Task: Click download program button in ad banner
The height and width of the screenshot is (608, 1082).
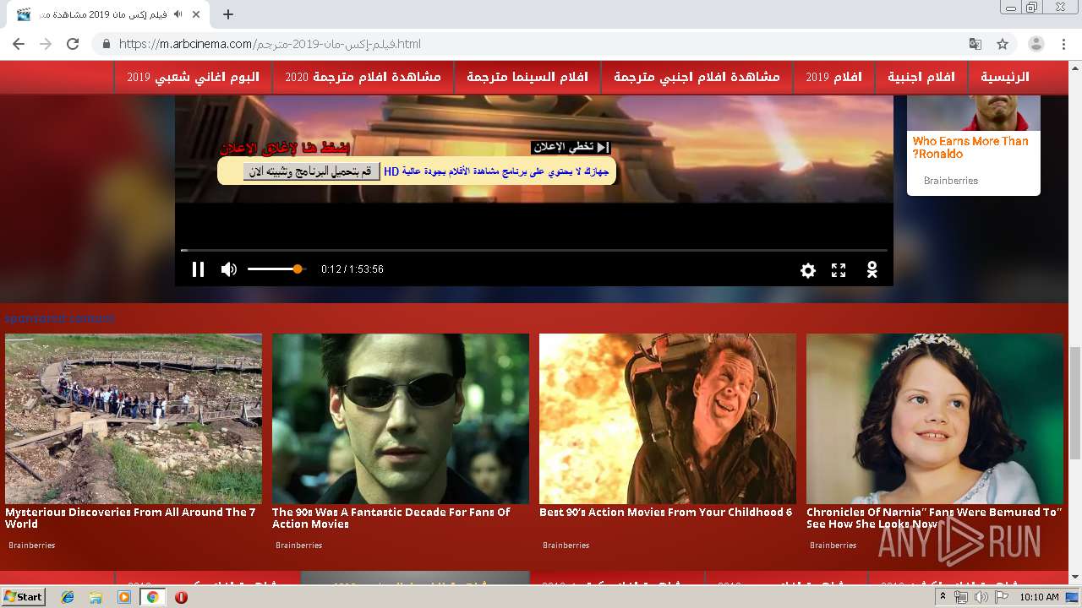Action: [311, 171]
